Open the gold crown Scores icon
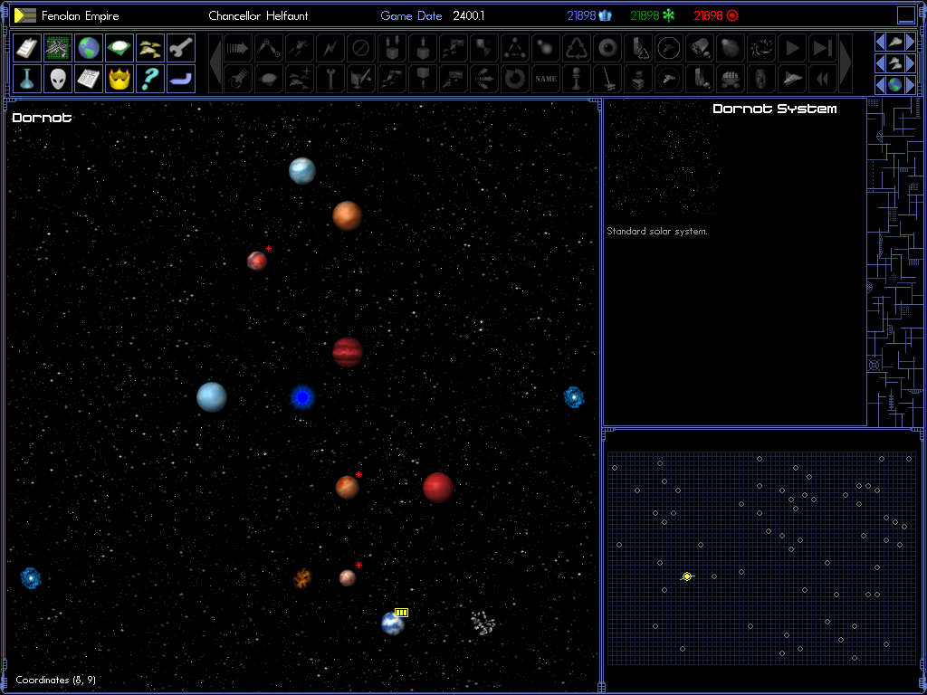Screen dimensions: 927x695 (119, 79)
